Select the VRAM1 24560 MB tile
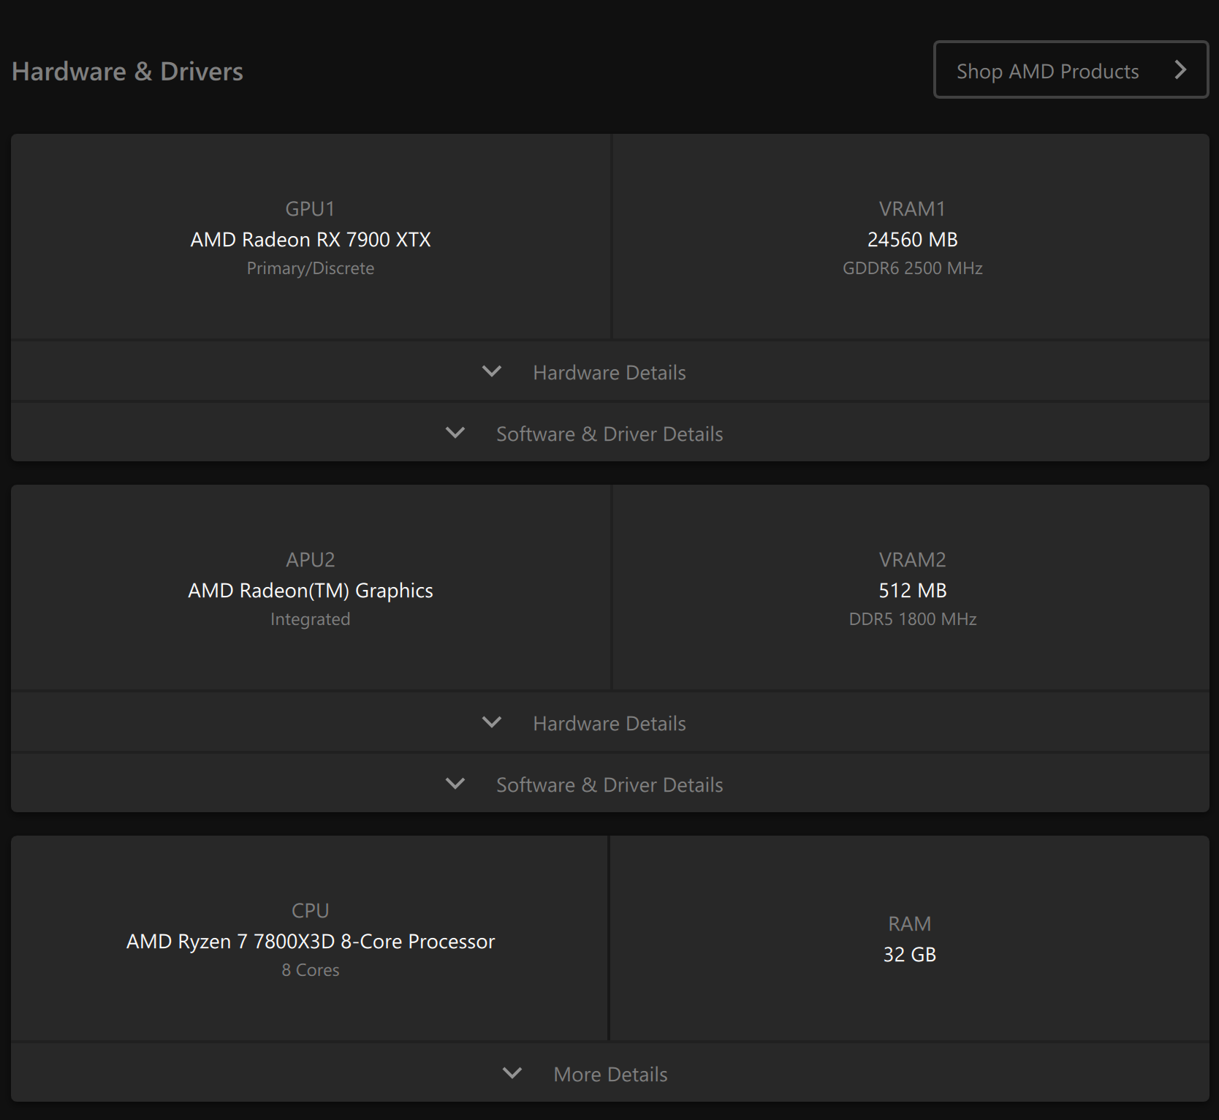Viewport: 1219px width, 1120px height. pyautogui.click(x=911, y=236)
